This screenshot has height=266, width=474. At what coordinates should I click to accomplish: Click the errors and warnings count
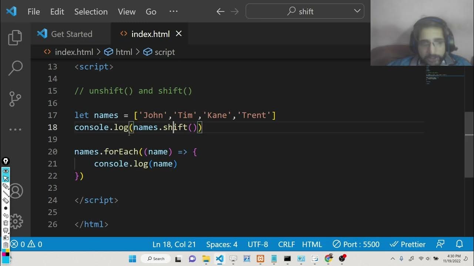(x=26, y=244)
